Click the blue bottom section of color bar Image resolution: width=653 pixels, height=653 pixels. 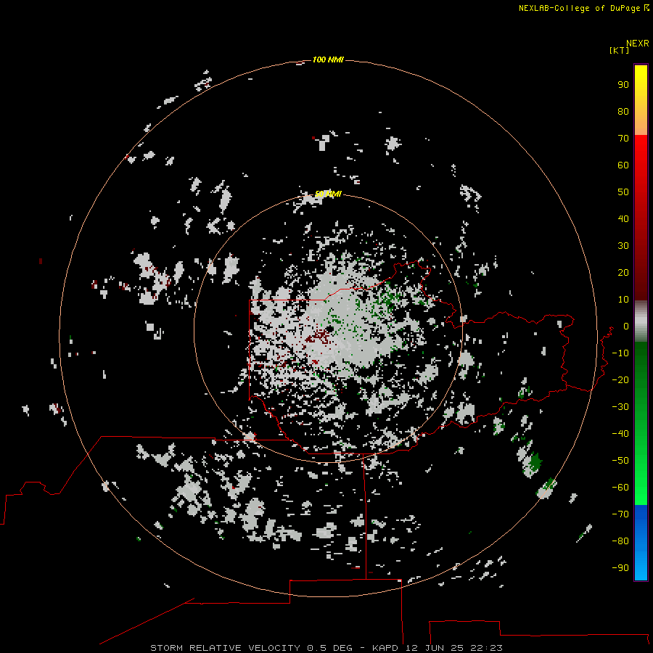tap(641, 541)
